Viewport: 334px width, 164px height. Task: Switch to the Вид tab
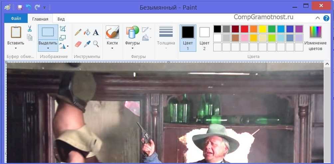click(x=61, y=19)
